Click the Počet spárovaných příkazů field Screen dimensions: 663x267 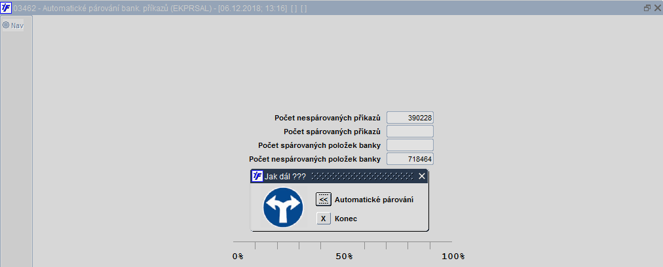410,132
